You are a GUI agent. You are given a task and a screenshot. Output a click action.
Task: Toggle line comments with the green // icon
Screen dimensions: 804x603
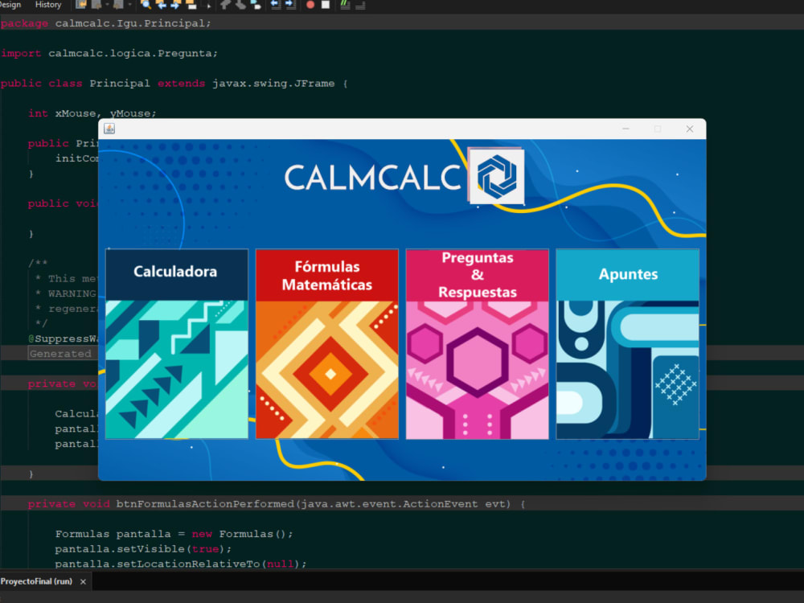point(344,5)
